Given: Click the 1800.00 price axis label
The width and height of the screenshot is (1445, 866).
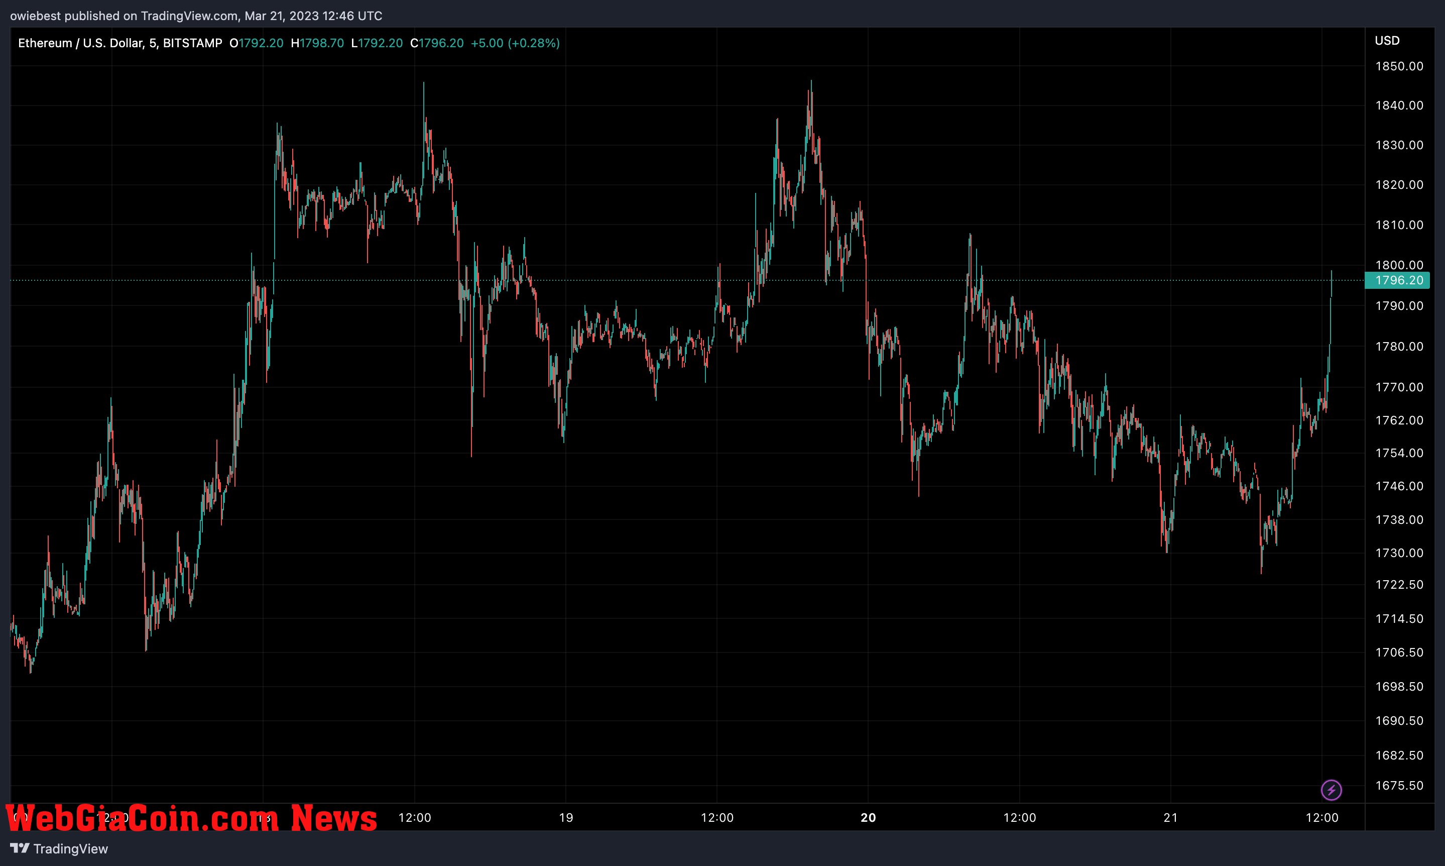Looking at the screenshot, I should click(x=1399, y=265).
